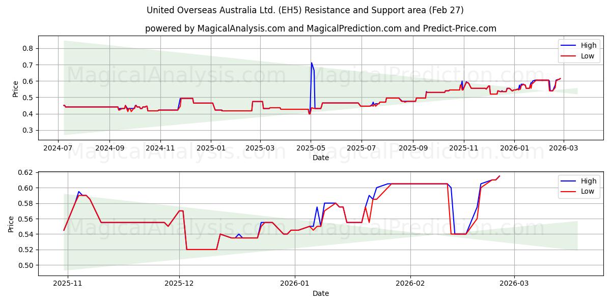
Task: Click the chart title mentioning United Overseas Australia
Action: click(x=305, y=10)
